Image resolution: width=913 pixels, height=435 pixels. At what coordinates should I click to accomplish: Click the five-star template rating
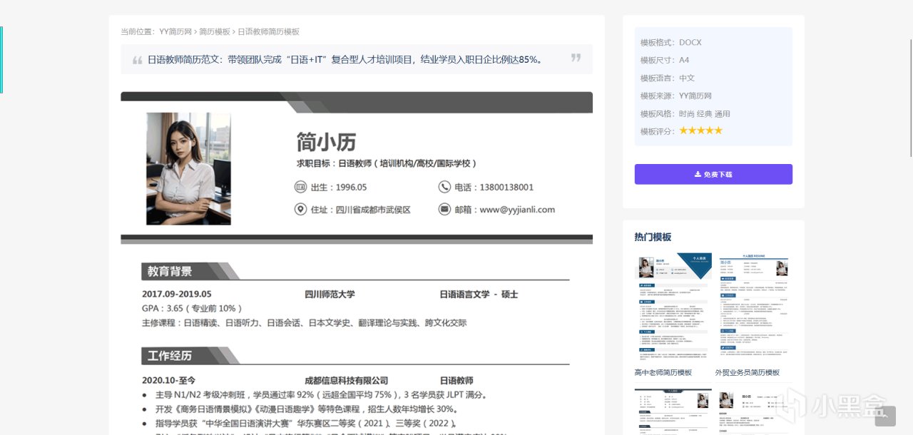pos(700,130)
